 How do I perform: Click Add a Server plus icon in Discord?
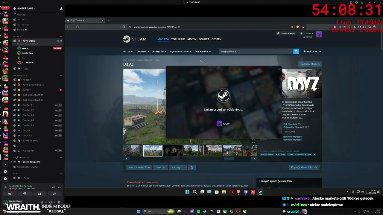click(x=5, y=172)
